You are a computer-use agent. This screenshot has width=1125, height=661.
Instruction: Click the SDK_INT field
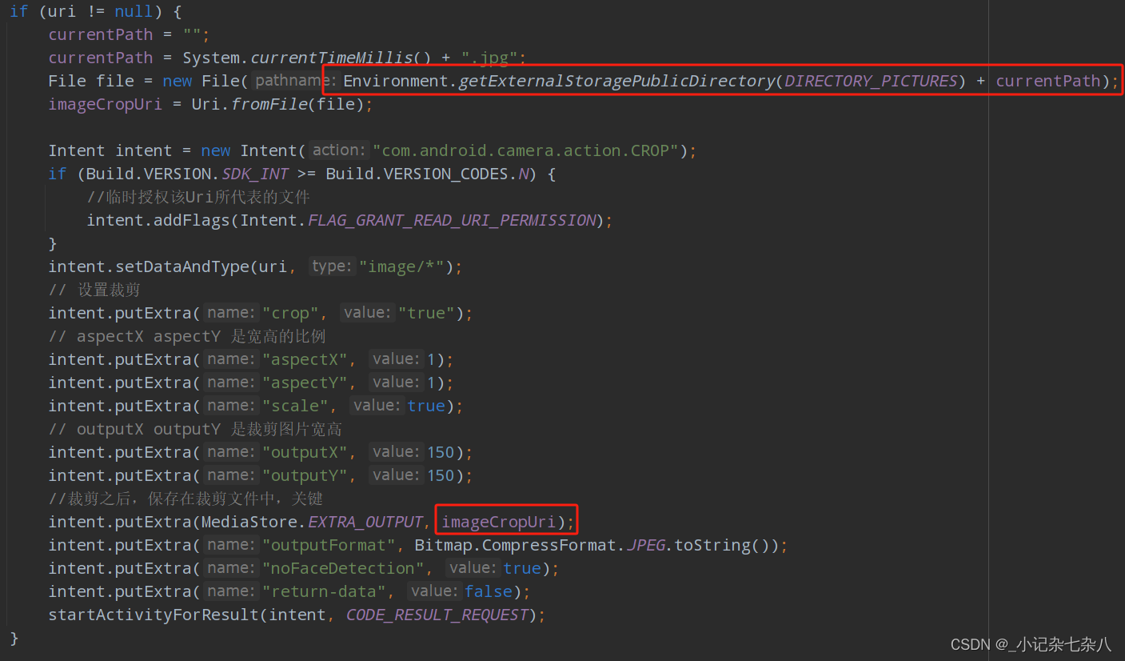click(x=255, y=174)
